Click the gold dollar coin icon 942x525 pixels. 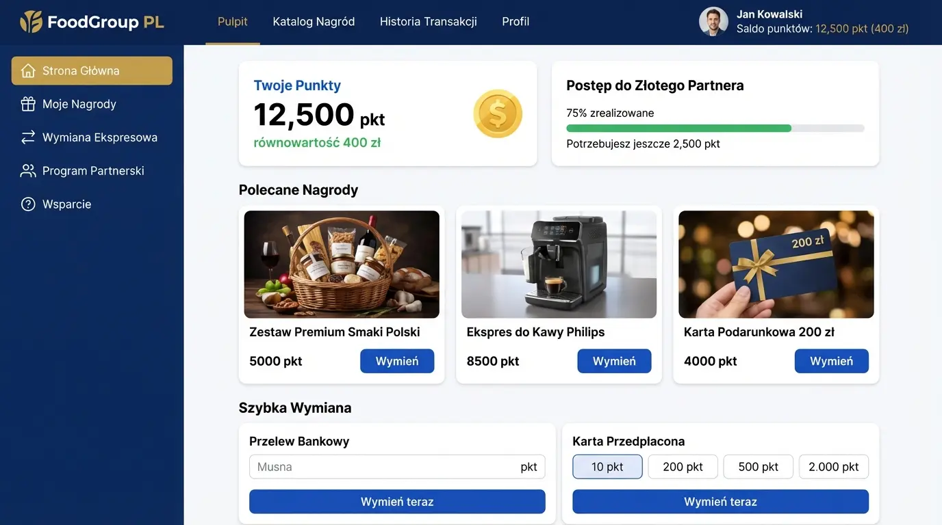[x=498, y=113]
